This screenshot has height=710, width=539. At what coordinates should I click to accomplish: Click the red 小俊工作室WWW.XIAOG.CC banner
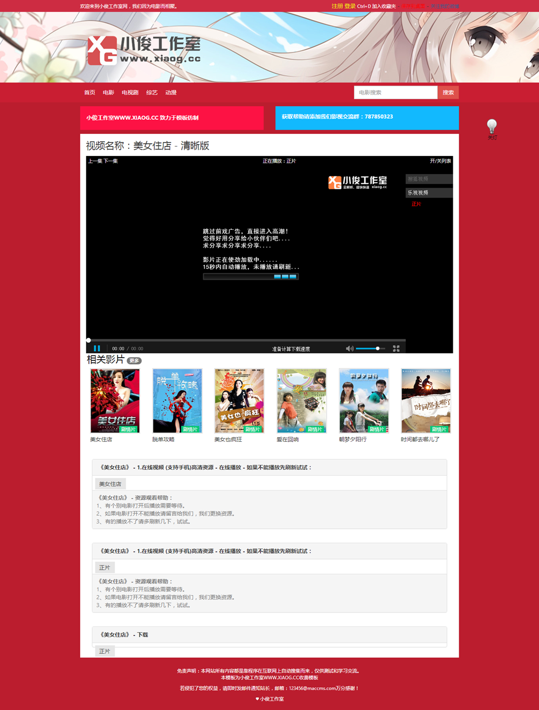[172, 118]
